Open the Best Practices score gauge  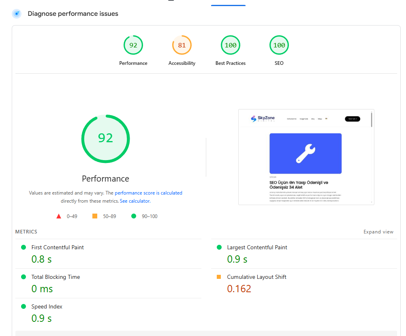(x=231, y=45)
